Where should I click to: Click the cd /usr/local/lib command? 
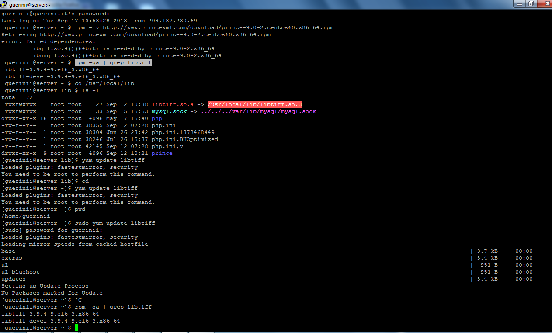pyautogui.click(x=104, y=83)
